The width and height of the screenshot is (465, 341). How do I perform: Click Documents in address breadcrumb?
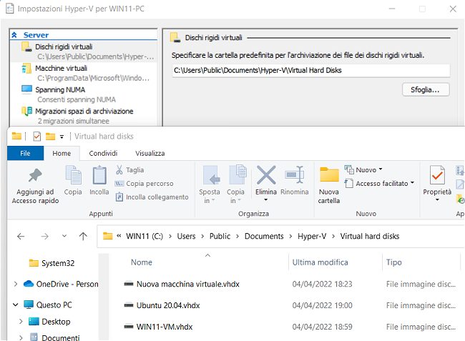[264, 236]
